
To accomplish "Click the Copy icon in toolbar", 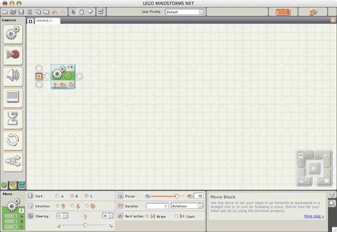I will click(38, 12).
